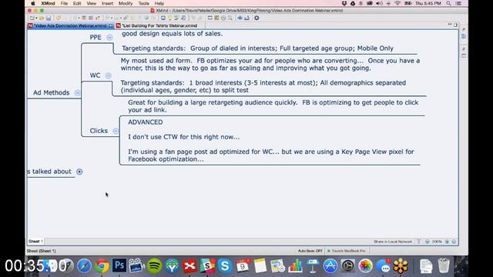The width and height of the screenshot is (493, 277).
Task: Switch to List Building For Tshirts Webinar tab
Action: click(x=159, y=25)
